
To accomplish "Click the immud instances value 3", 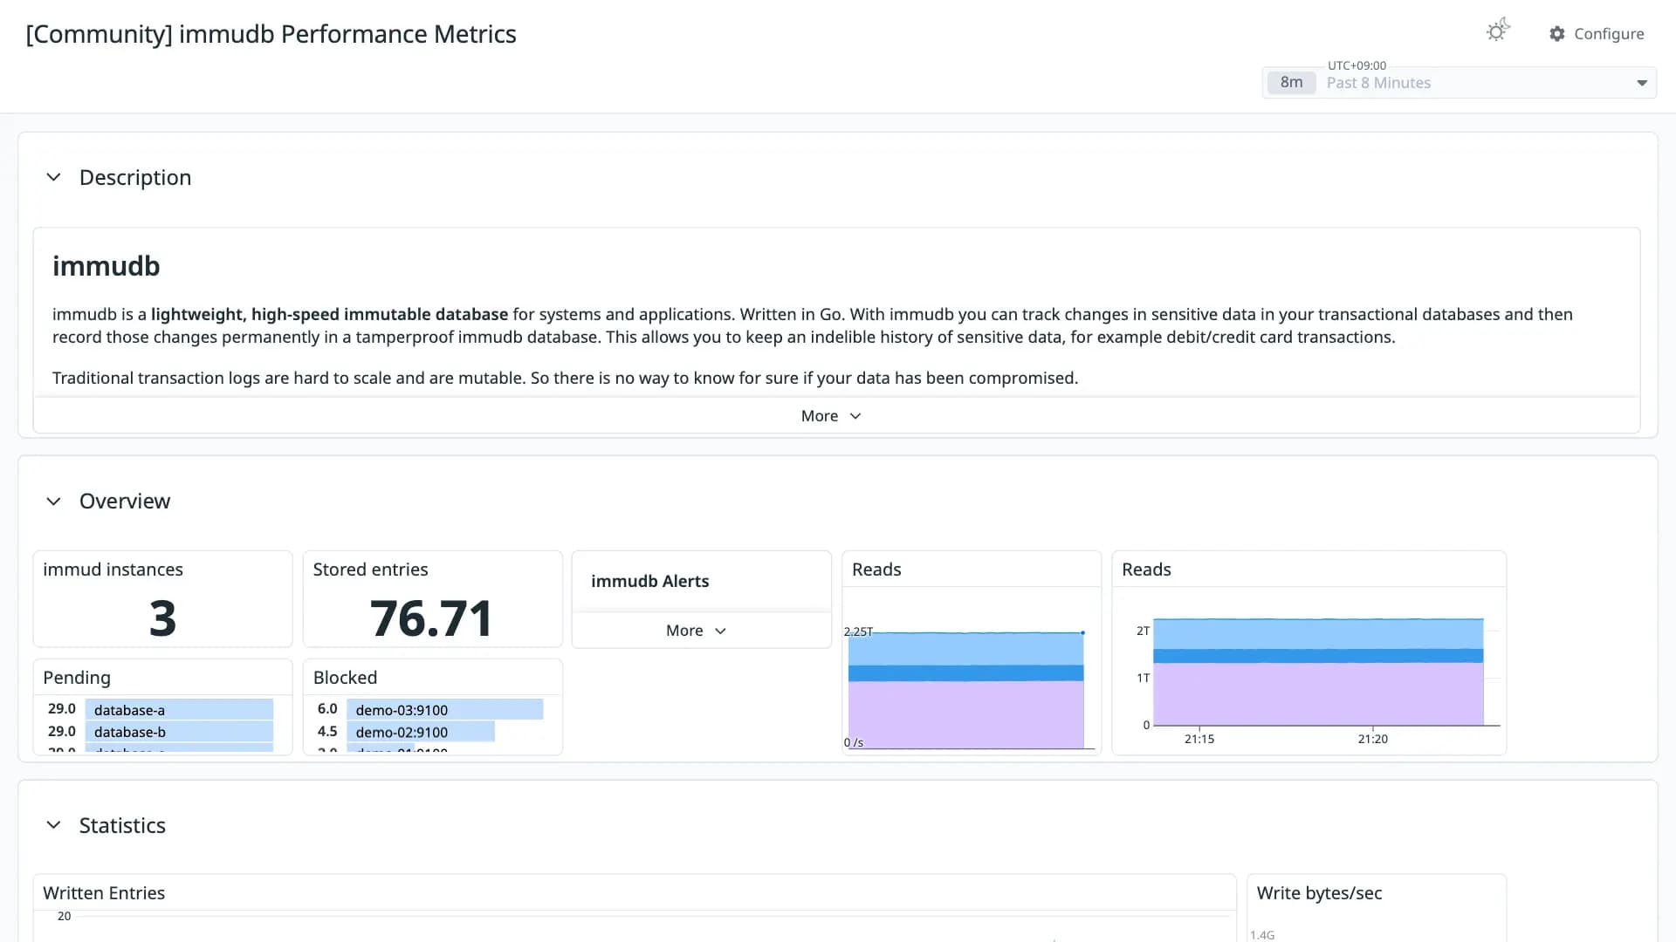I will click(162, 618).
